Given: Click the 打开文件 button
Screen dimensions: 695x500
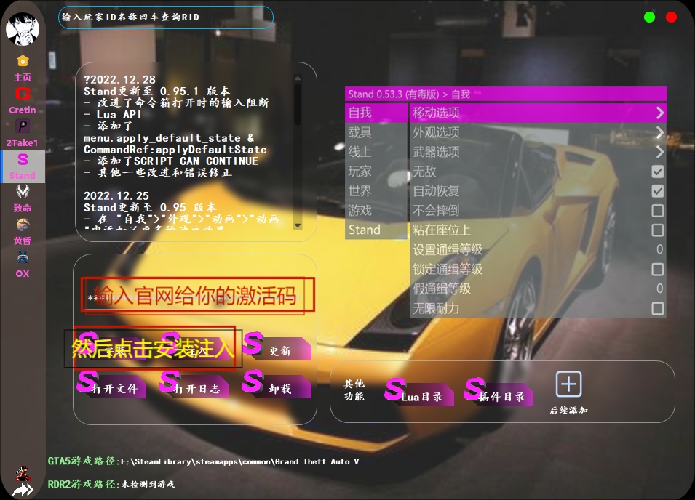Looking at the screenshot, I should (x=111, y=384).
